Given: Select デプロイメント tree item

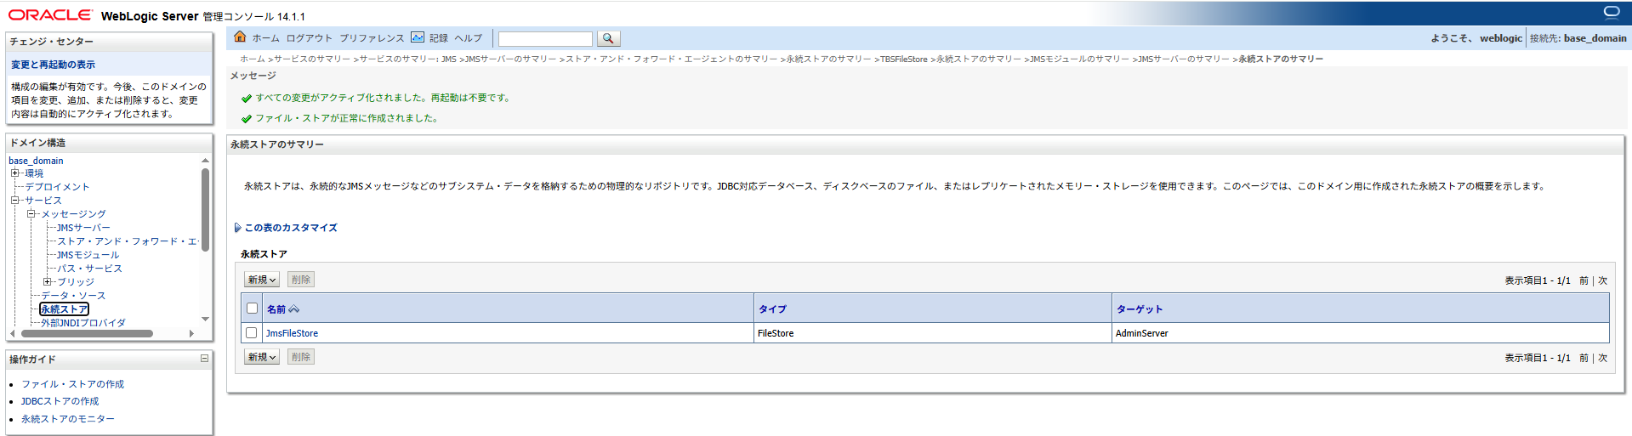Looking at the screenshot, I should tap(57, 187).
